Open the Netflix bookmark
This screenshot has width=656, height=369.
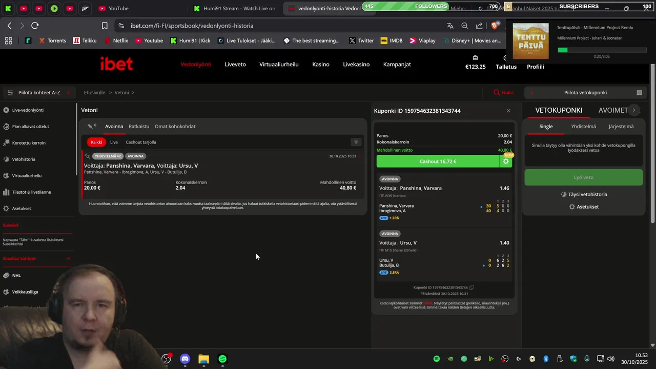(116, 40)
